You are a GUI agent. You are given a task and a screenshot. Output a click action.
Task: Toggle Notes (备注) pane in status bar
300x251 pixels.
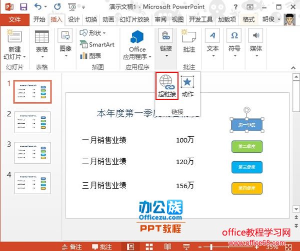click(x=72, y=247)
